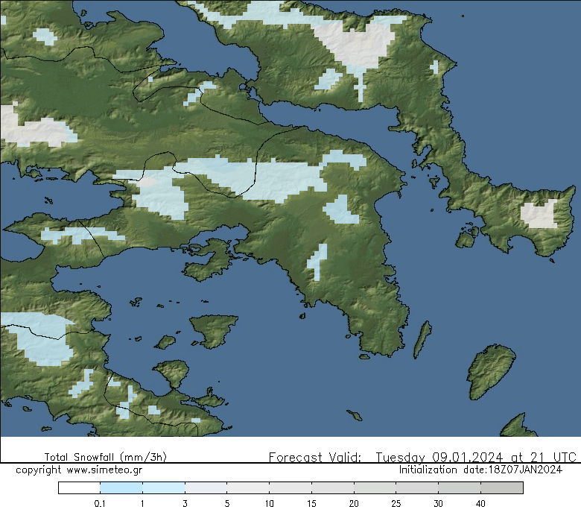
Task: Select the legend swatch between 0.1 and 1
Action: pos(121,487)
